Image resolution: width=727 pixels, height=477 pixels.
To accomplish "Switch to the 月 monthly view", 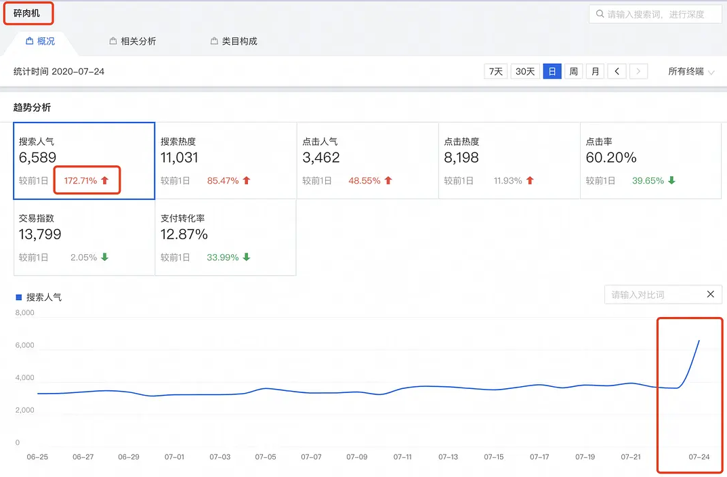I will tap(595, 70).
